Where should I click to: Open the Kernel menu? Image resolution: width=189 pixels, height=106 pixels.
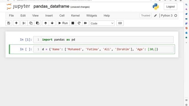75,16
